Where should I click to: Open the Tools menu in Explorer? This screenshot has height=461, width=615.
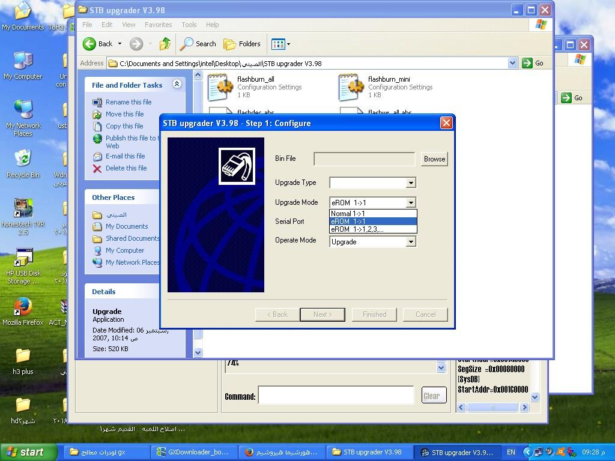pos(189,25)
